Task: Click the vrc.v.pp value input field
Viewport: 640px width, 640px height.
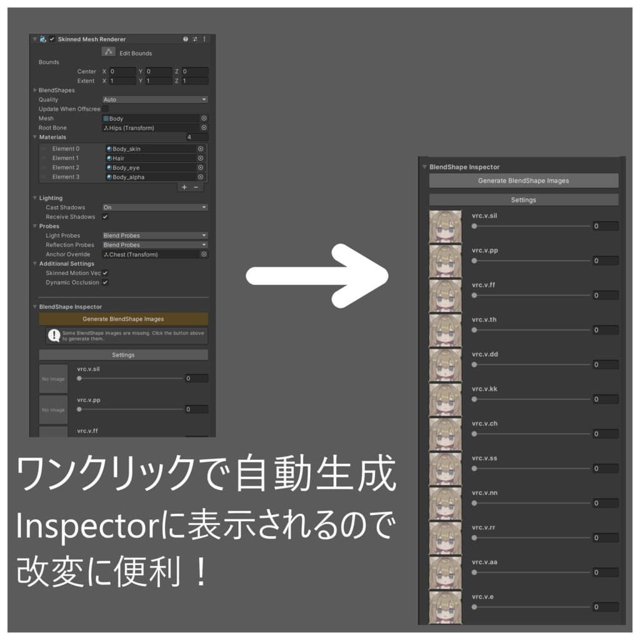Action: (x=196, y=409)
